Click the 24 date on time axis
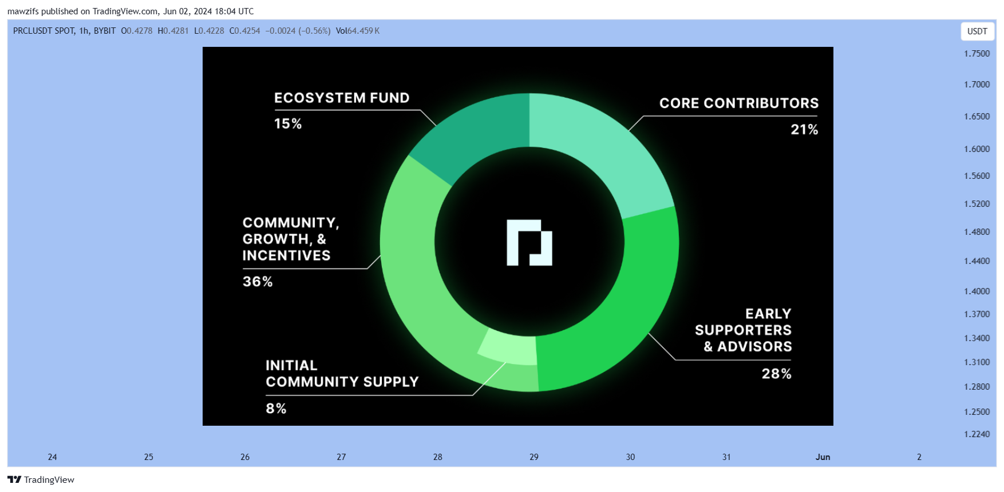This screenshot has width=1004, height=492. tap(52, 457)
